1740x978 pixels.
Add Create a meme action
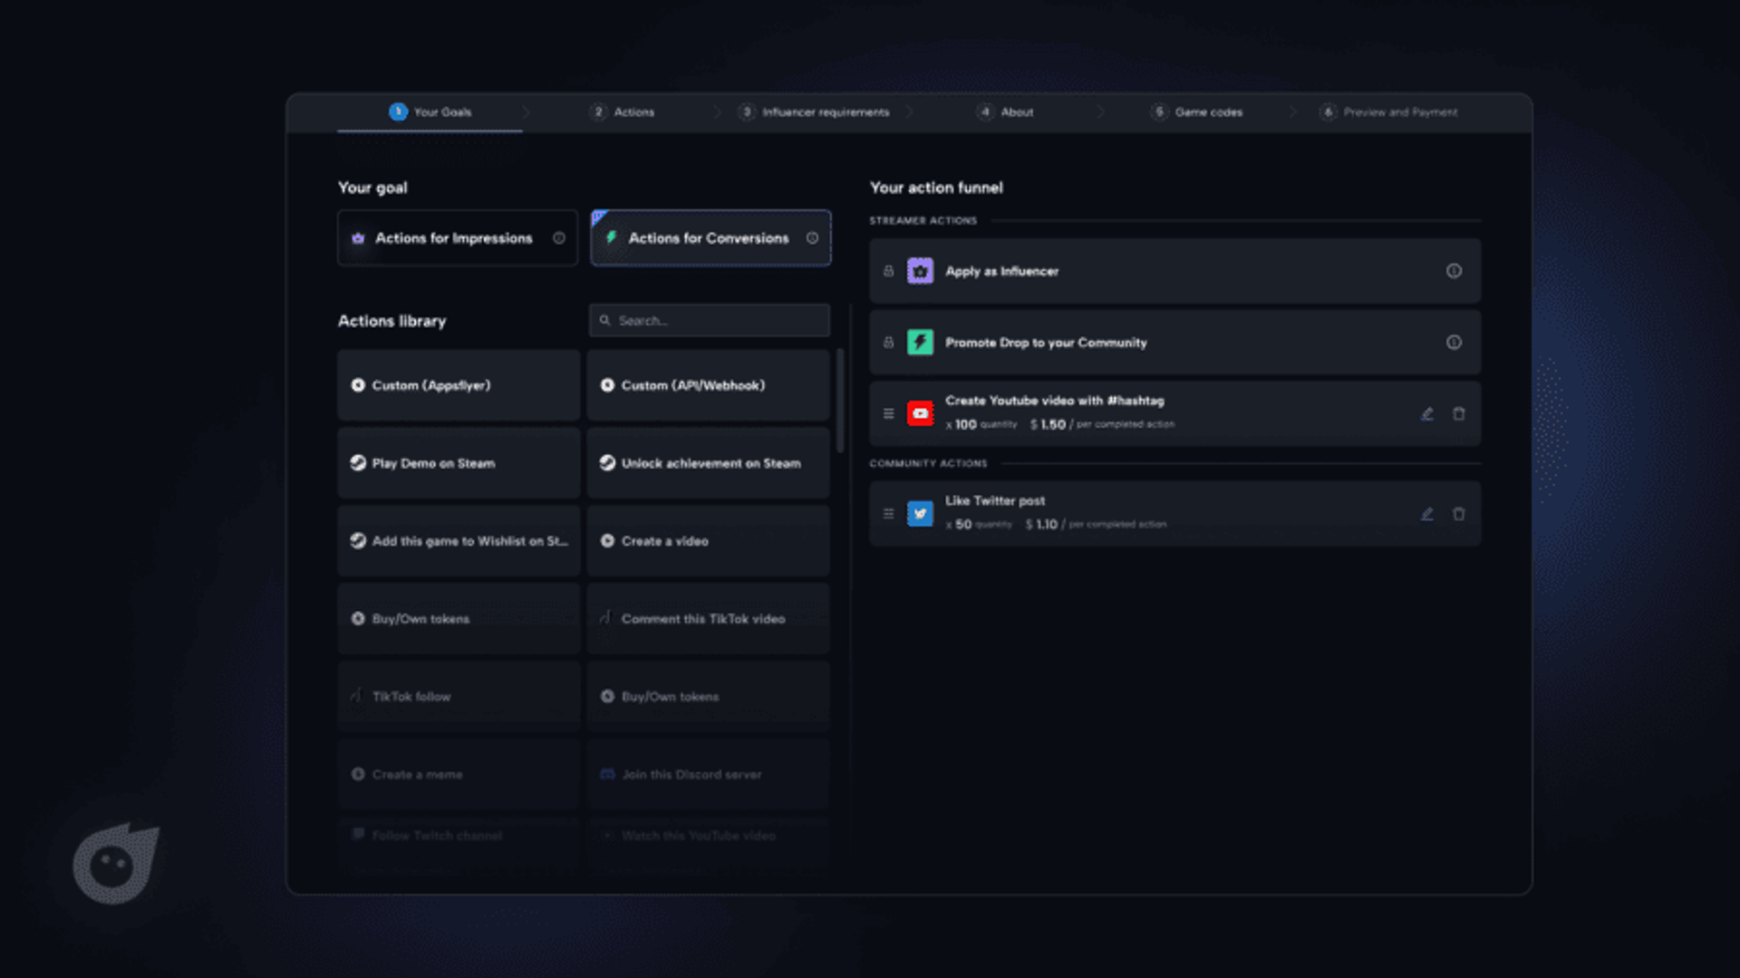pyautogui.click(x=459, y=775)
